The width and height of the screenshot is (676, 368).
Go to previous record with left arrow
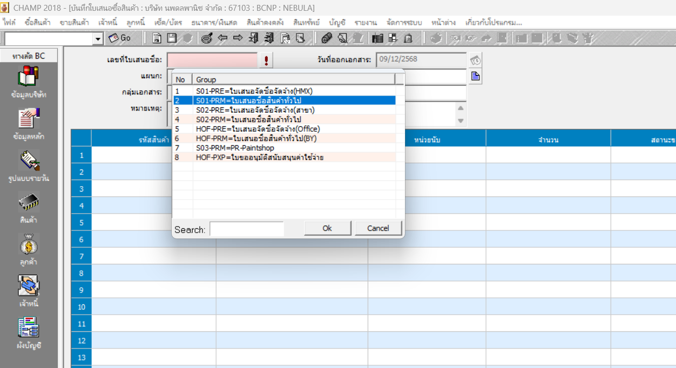click(x=222, y=38)
